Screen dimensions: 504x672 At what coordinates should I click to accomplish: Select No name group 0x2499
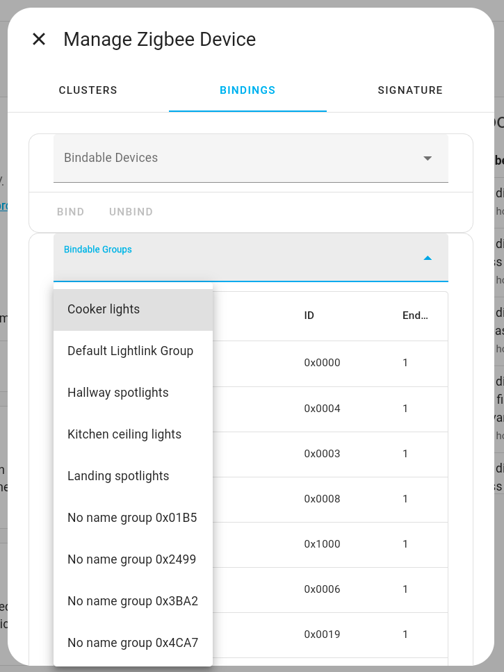(x=132, y=559)
